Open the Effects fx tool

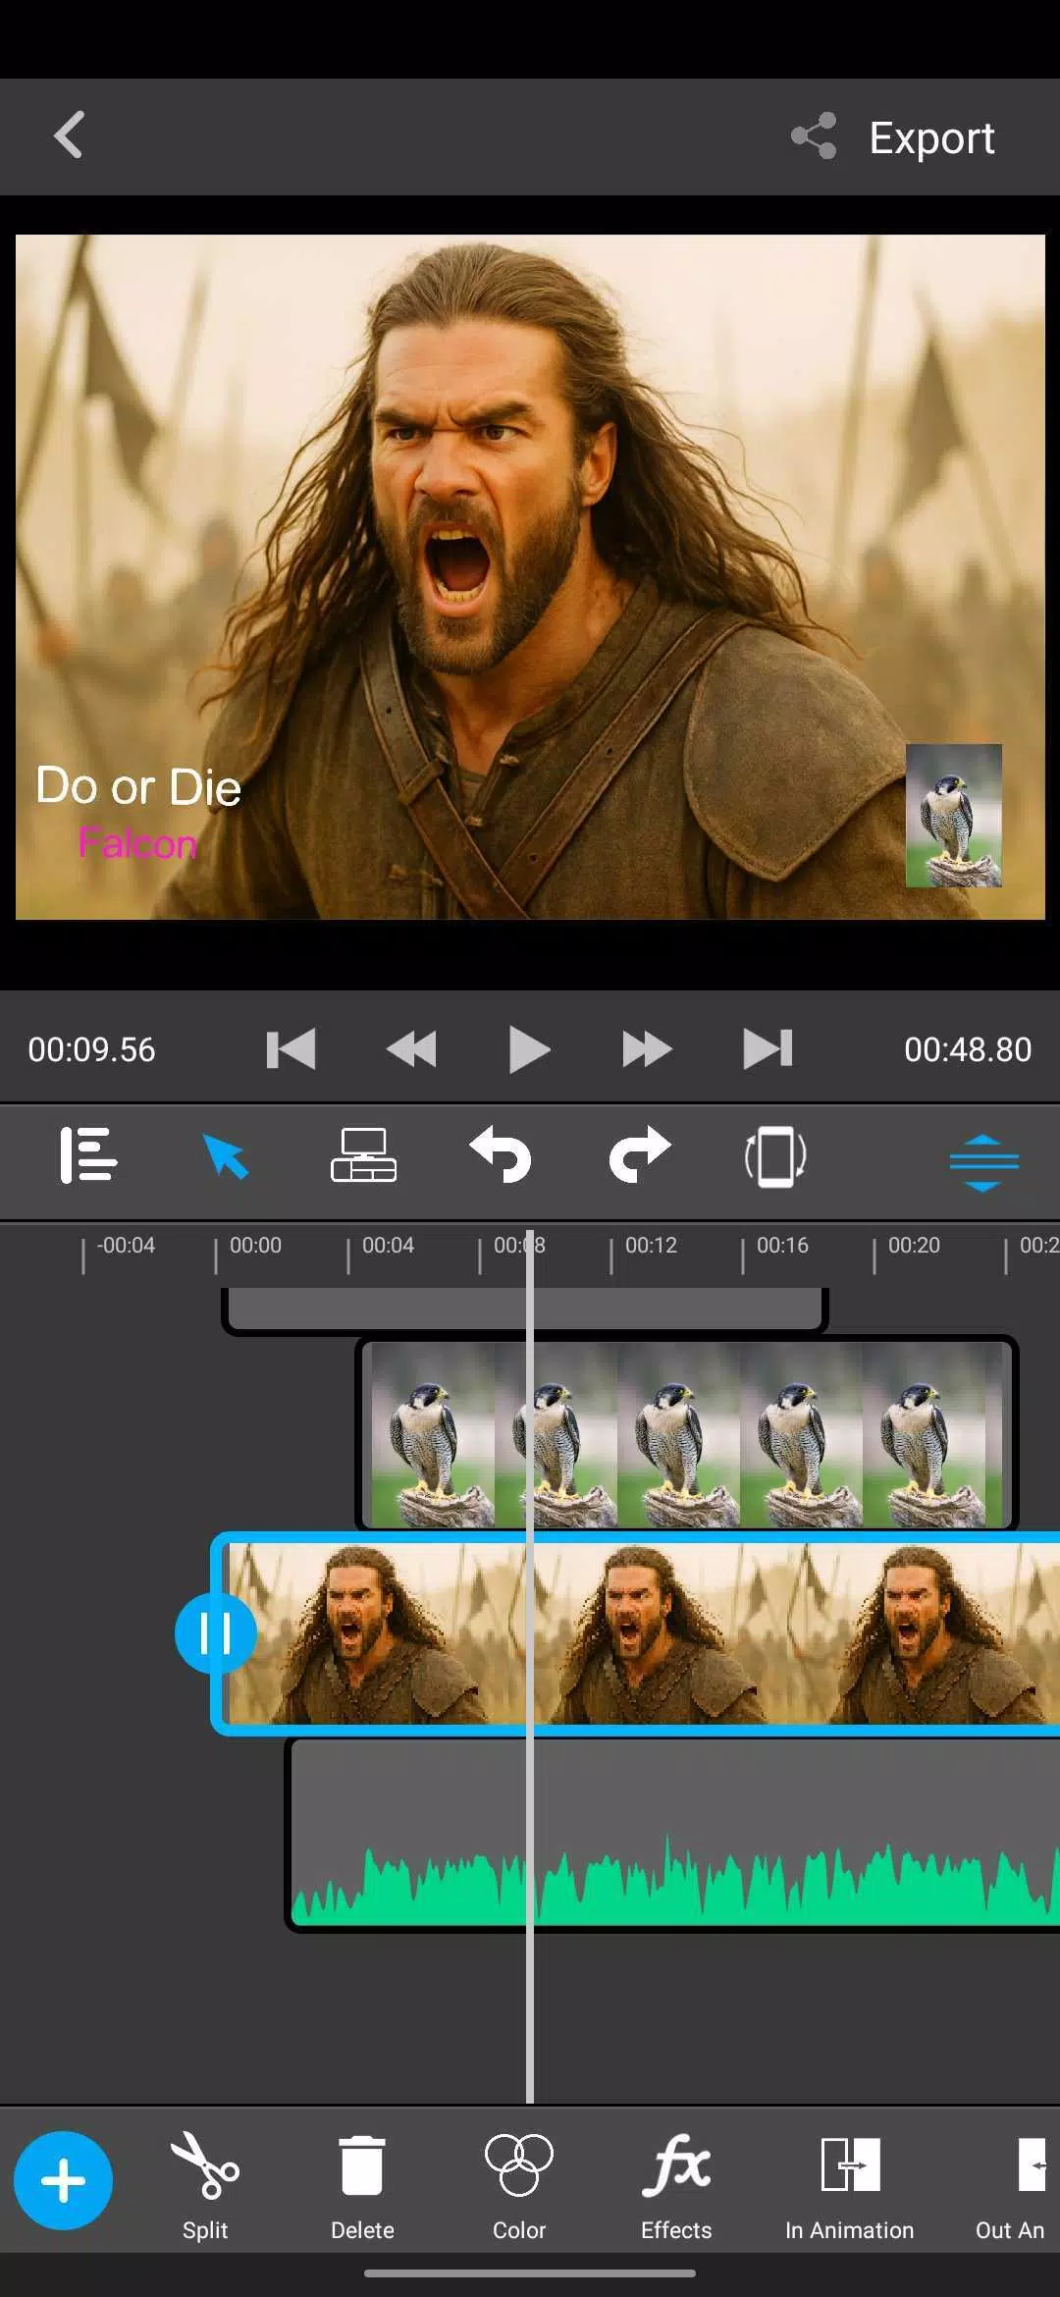point(676,2187)
